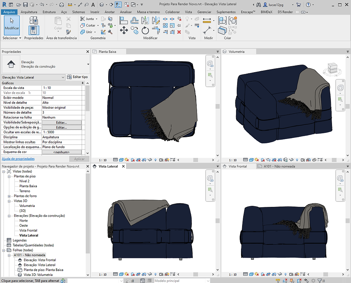Switch to the A101 - Não nomeada view tab
Viewport: 351px width, 283px height.
pos(279,166)
